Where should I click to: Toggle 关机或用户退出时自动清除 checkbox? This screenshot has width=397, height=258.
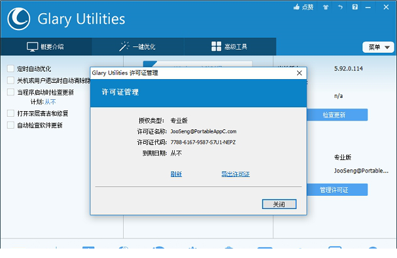coord(11,80)
